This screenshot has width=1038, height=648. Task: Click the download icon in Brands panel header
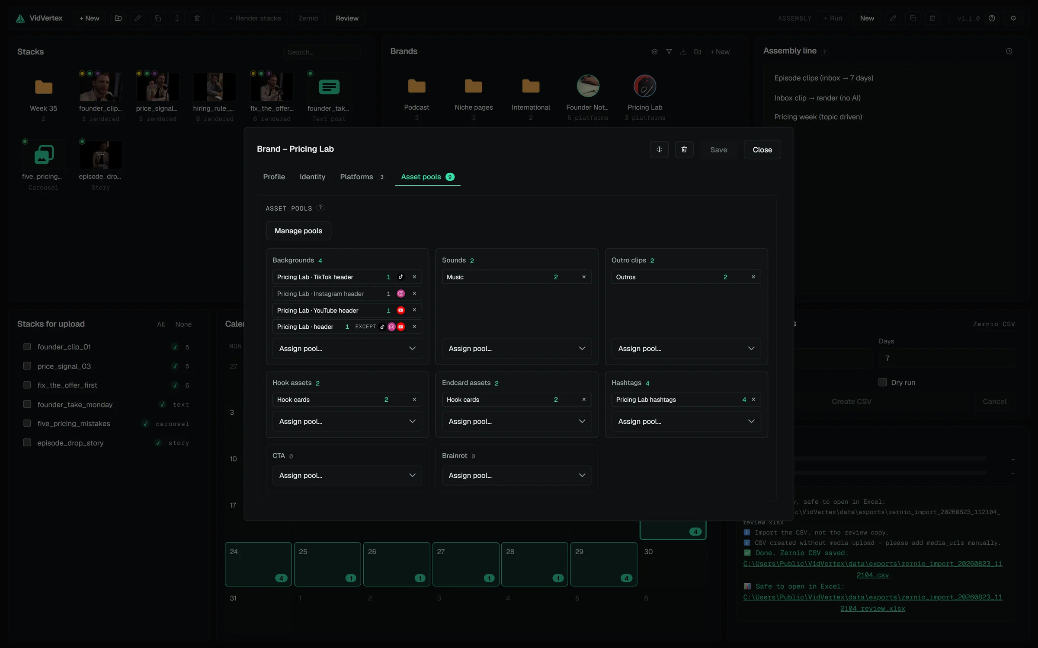pos(683,51)
